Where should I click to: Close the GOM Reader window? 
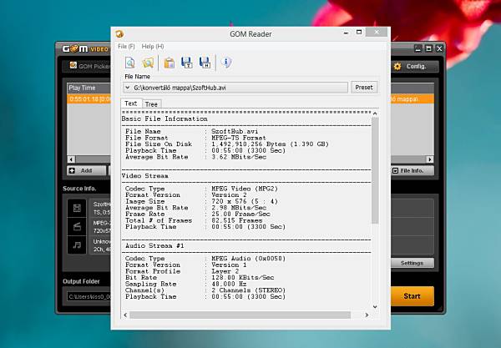(377, 32)
